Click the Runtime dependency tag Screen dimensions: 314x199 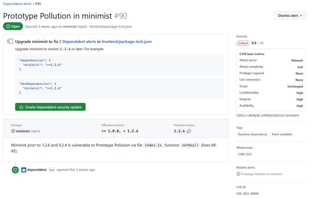[252, 134]
